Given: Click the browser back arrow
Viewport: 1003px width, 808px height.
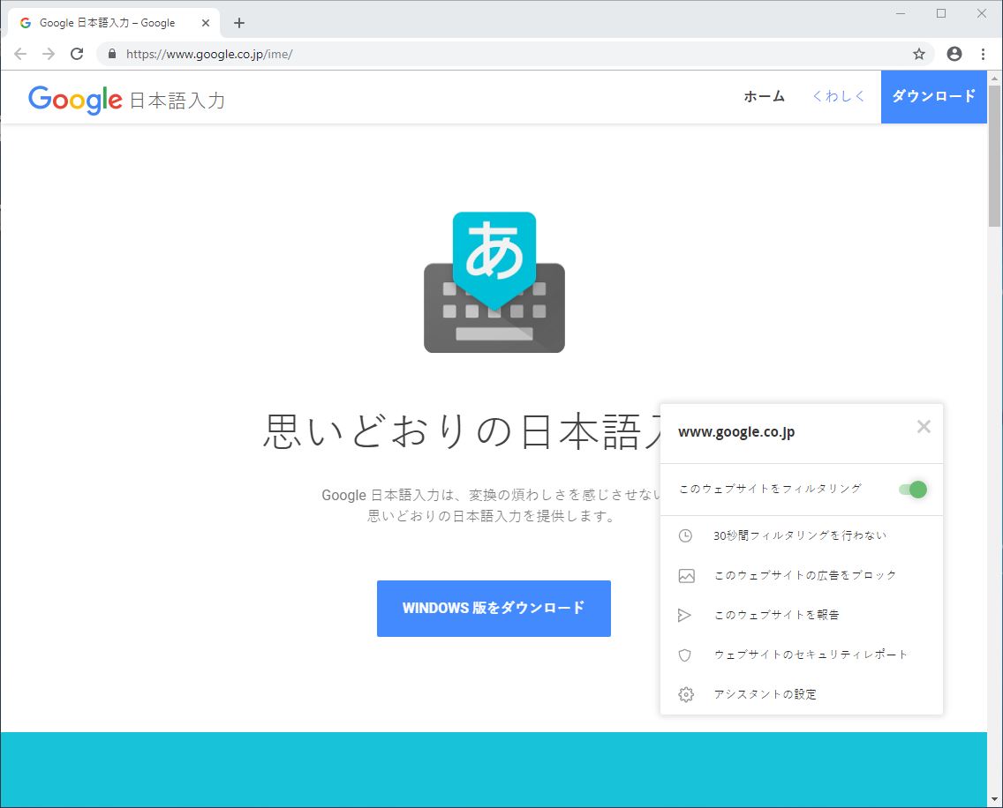Looking at the screenshot, I should coord(20,54).
